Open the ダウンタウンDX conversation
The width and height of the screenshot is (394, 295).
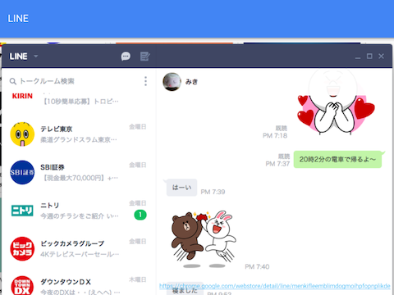(x=79, y=282)
